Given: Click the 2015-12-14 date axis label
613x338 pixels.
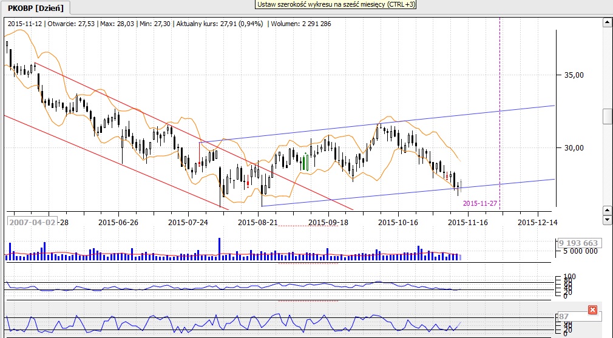Looking at the screenshot, I should (x=537, y=222).
